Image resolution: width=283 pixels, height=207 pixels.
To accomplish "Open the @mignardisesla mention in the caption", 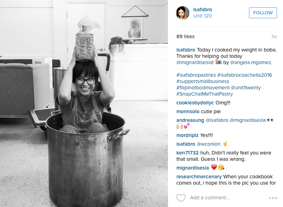I will 195,62.
